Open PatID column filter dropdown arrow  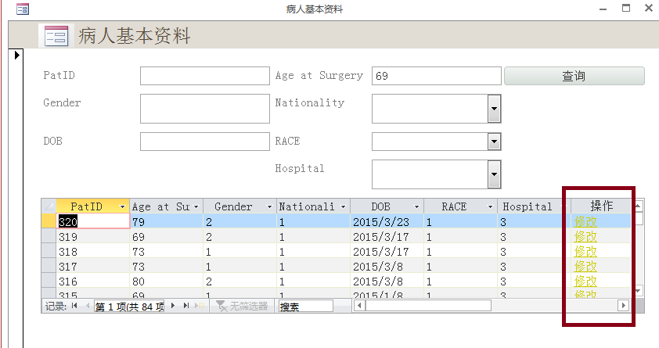pos(122,206)
